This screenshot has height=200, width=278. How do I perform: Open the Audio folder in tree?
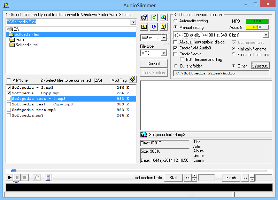click(17, 40)
